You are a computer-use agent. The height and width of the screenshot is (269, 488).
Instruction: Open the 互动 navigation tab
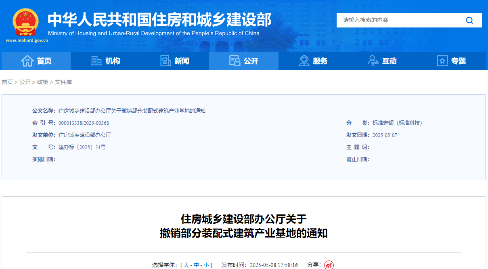pyautogui.click(x=382, y=61)
